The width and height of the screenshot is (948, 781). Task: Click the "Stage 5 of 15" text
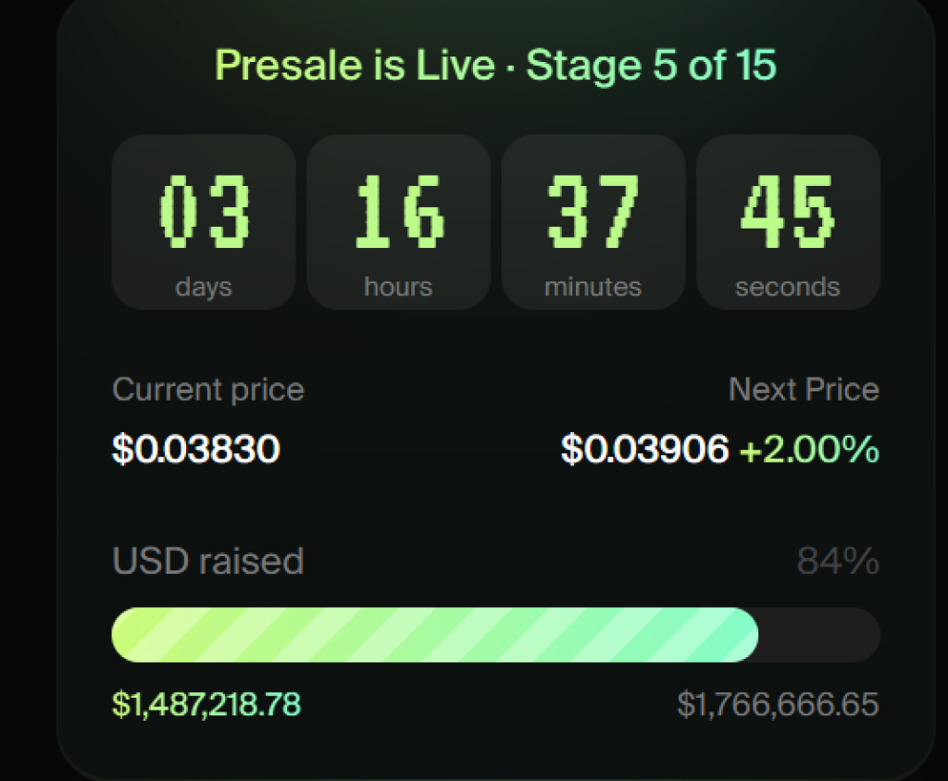(651, 66)
